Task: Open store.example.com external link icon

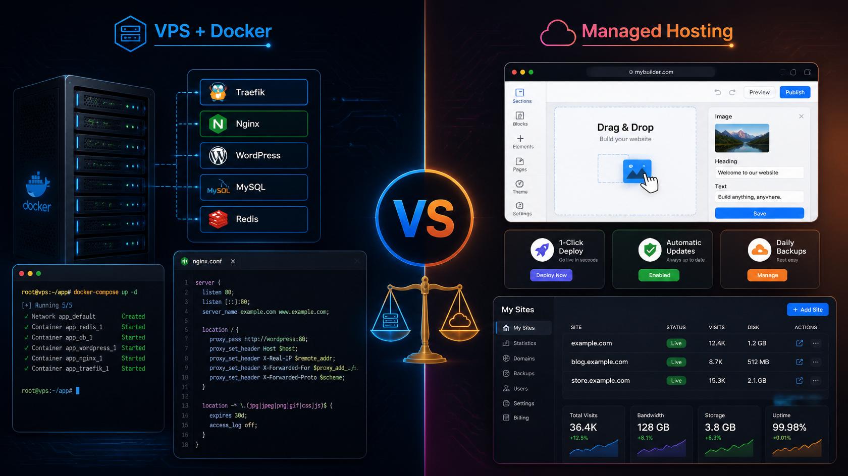Action: [x=800, y=381]
